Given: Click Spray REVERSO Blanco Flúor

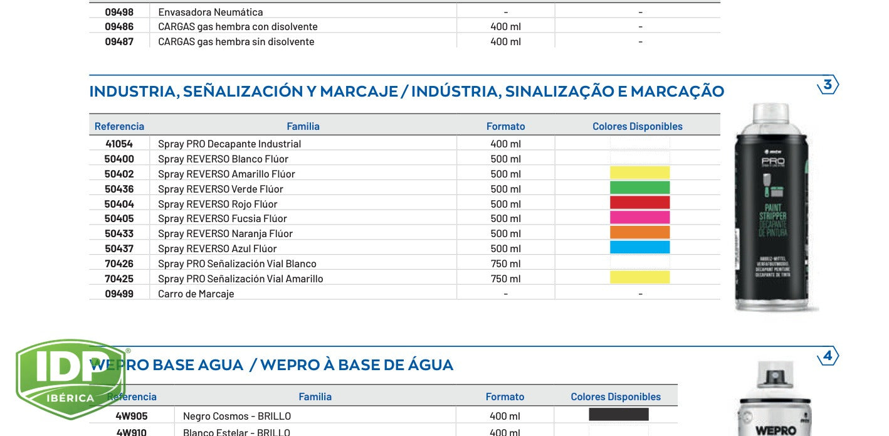Looking at the screenshot, I should point(223,159).
